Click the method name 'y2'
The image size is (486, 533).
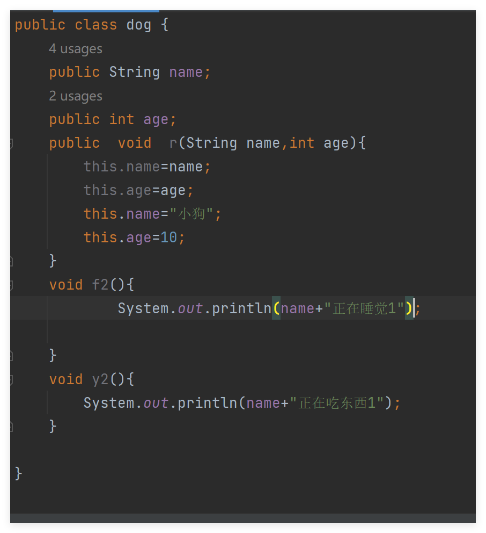pos(100,379)
